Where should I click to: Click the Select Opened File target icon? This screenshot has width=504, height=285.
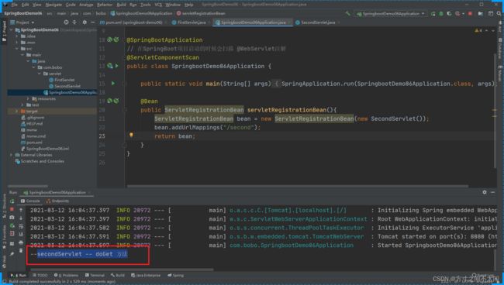click(66, 22)
